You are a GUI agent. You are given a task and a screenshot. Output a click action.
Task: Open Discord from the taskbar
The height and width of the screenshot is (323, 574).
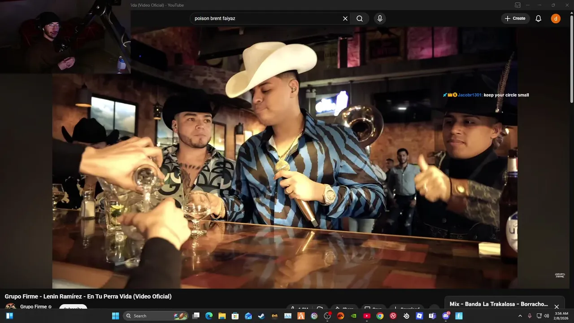pyautogui.click(x=446, y=316)
